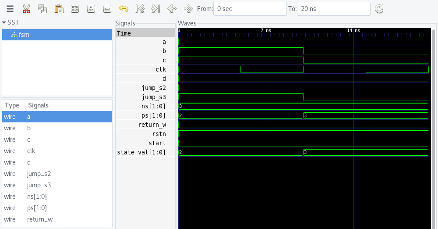Screen dimensions: 438x229
Task: Click the fsm module hierarchy icon
Action: coord(14,34)
